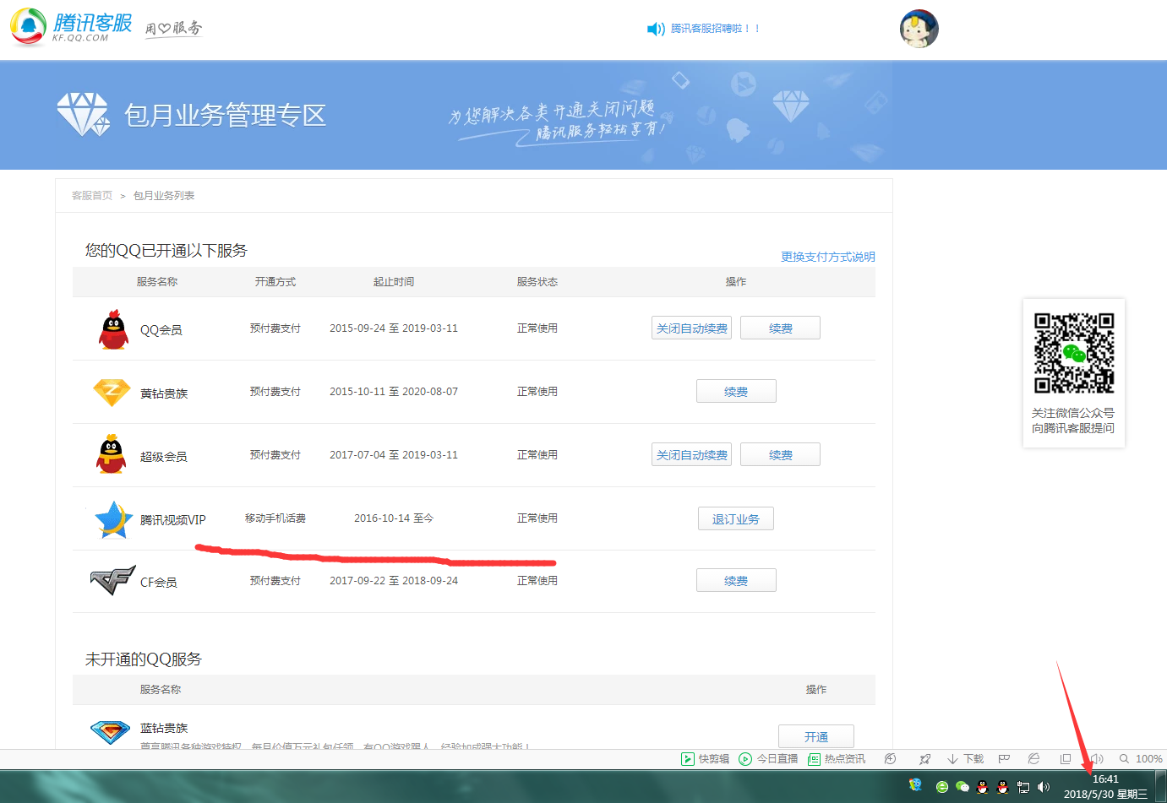
Task: Open the 100% page zoom control
Action: [x=1141, y=759]
